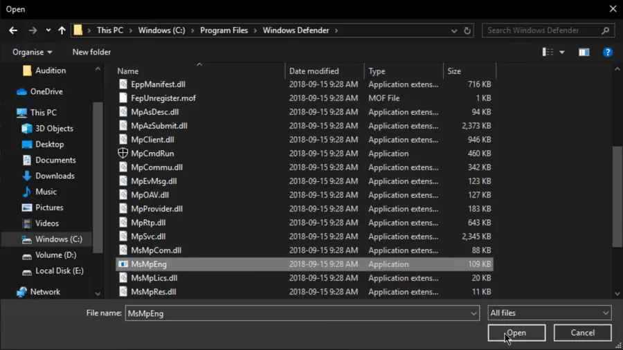Viewport: 623px width, 350px height.
Task: Click the search magnifier icon
Action: pyautogui.click(x=605, y=30)
